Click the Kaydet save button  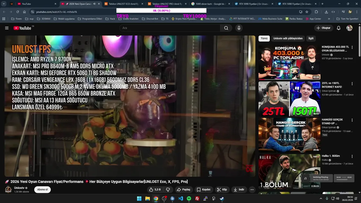coord(204,189)
